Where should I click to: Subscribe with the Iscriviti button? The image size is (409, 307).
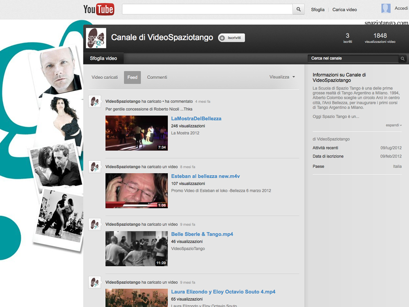pyautogui.click(x=231, y=38)
